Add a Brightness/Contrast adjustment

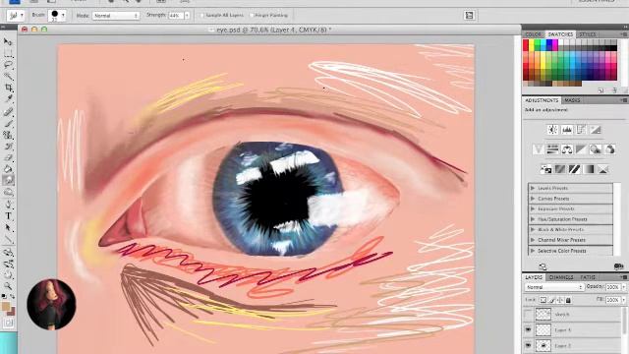tap(552, 129)
